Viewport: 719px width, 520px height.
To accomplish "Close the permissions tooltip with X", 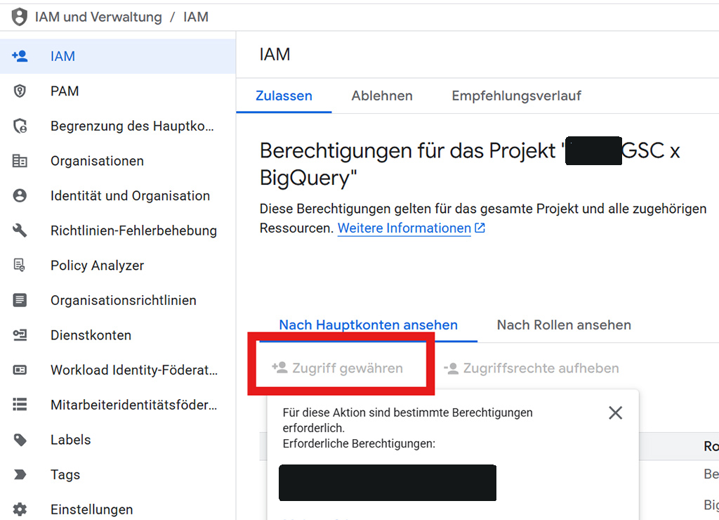I will [x=615, y=412].
